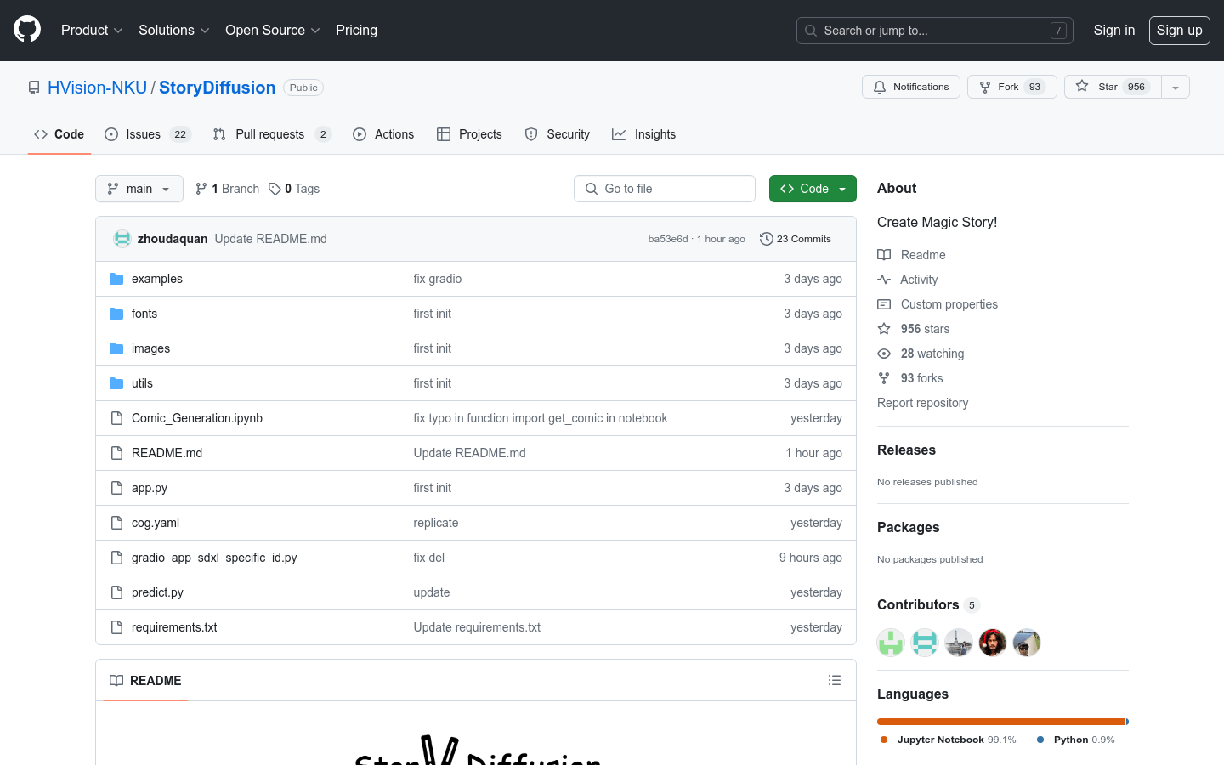Viewport: 1224px width, 765px height.
Task: Open the StoryDiffusion repository name link
Action: 218,88
